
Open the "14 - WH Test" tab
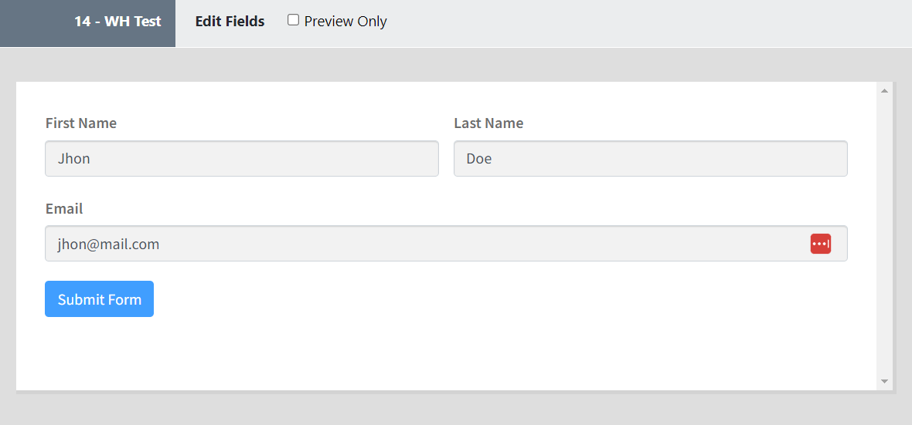pos(117,22)
